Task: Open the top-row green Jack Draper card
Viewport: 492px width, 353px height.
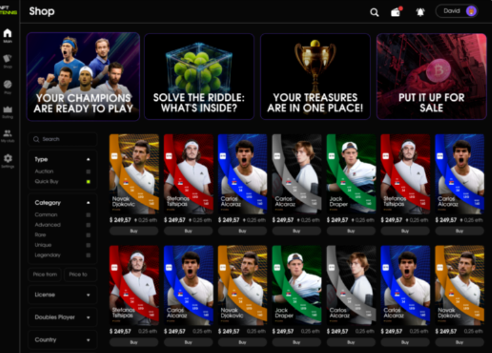Action: point(351,174)
